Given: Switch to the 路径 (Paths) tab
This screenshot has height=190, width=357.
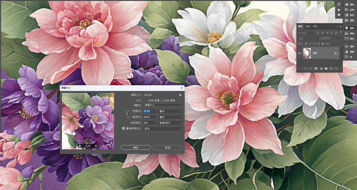Looking at the screenshot, I should [315, 27].
